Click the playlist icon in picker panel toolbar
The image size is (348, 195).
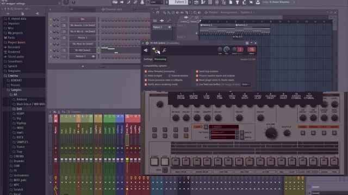point(155,21)
